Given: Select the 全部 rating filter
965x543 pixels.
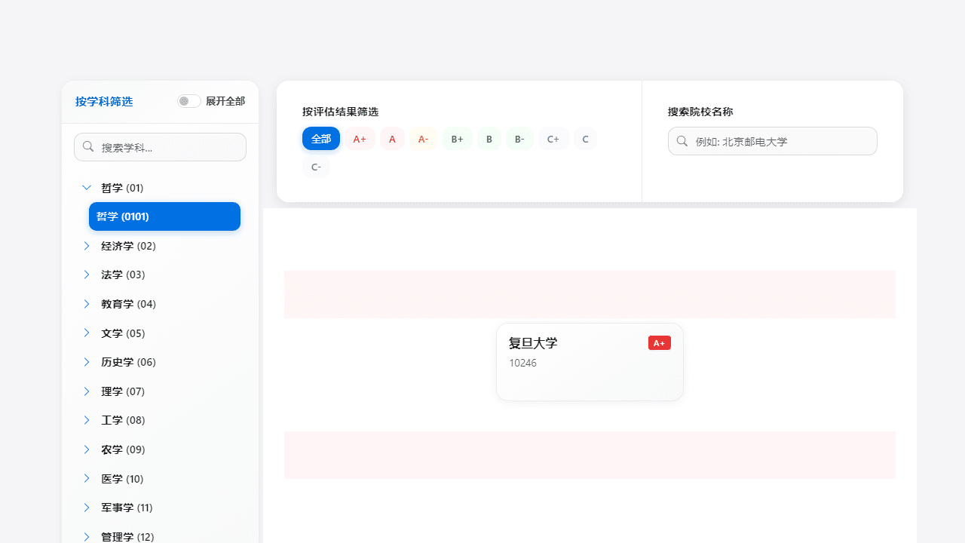Looking at the screenshot, I should pos(321,139).
